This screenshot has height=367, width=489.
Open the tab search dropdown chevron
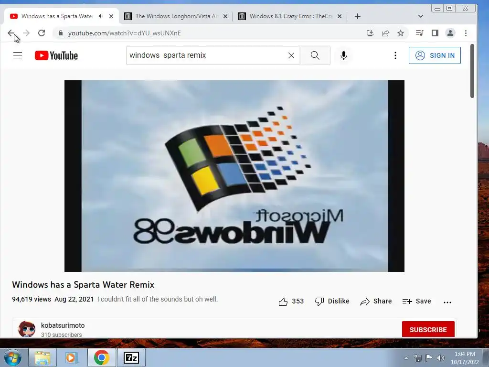coord(420,16)
